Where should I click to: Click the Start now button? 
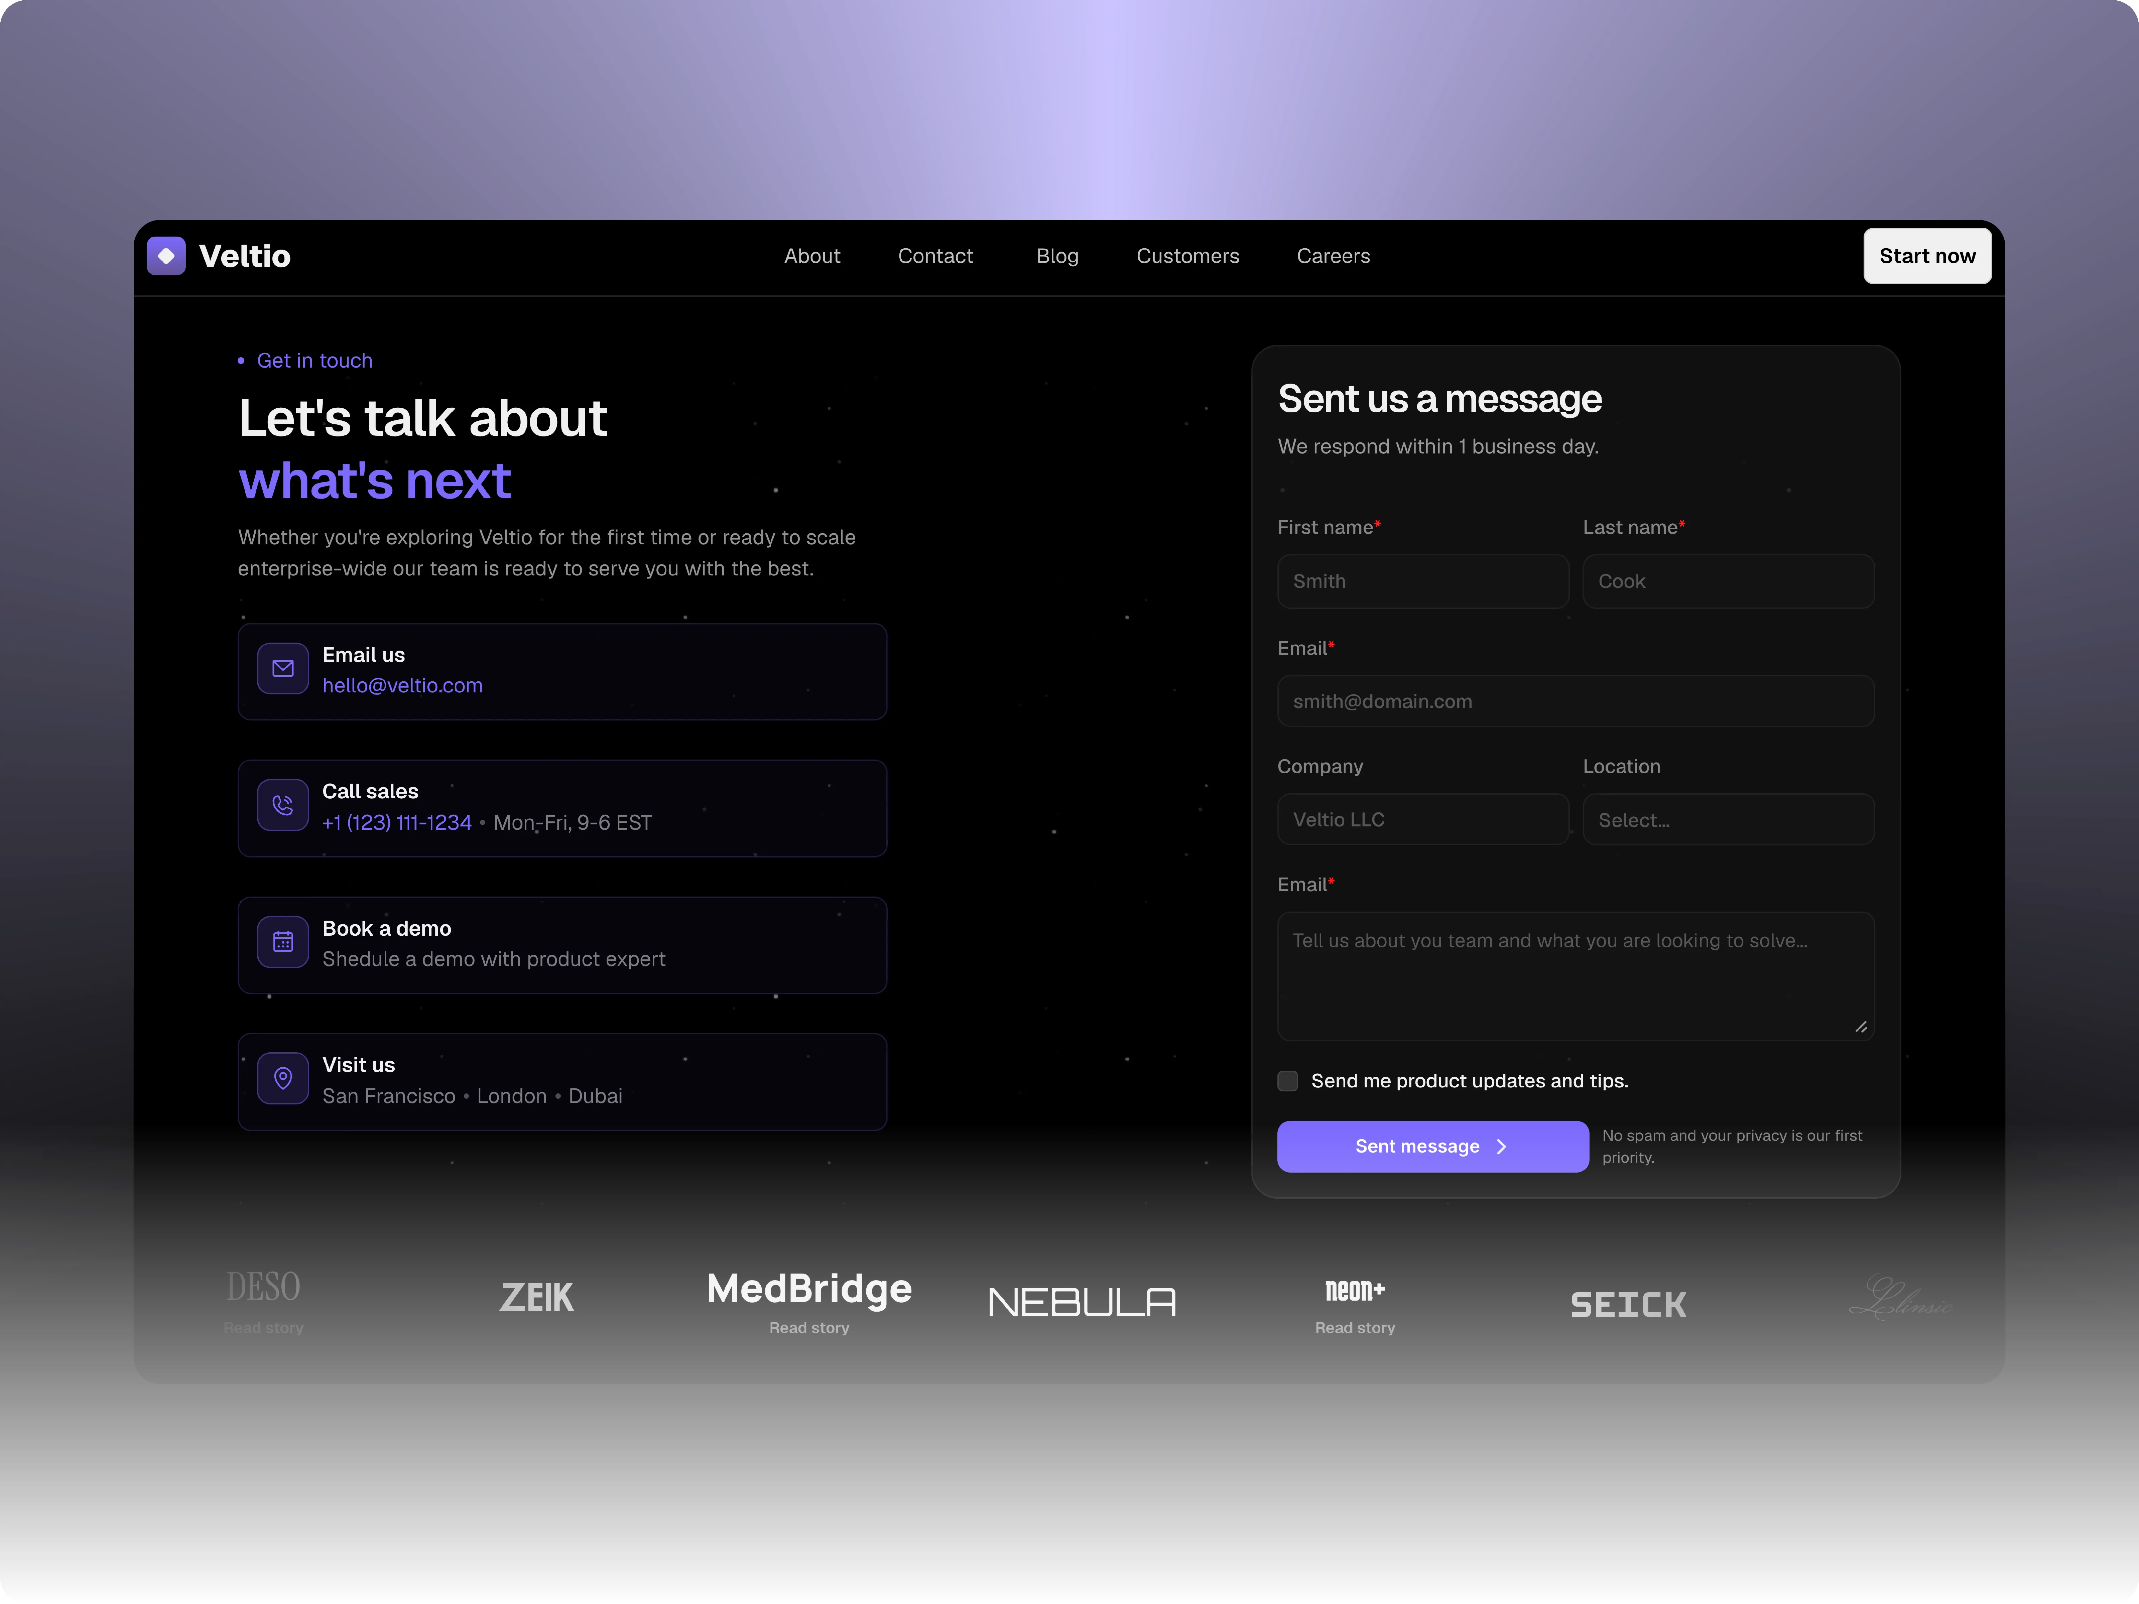[1927, 256]
